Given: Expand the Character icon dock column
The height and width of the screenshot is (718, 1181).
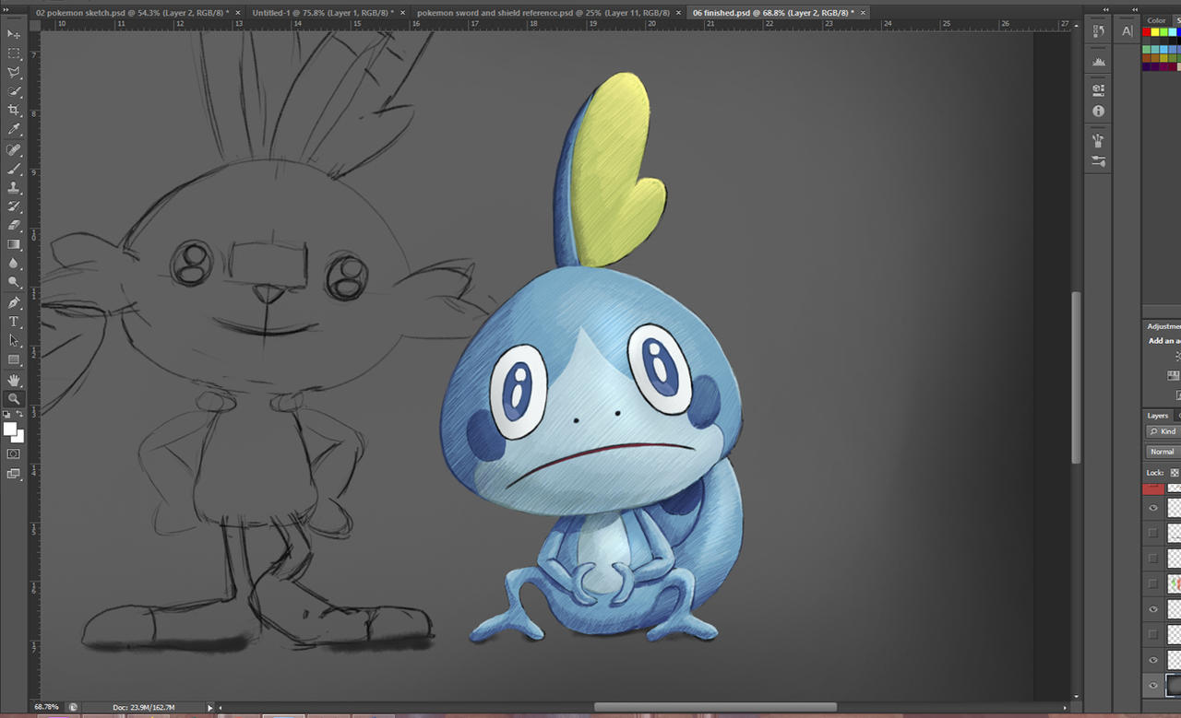Looking at the screenshot, I should coord(1136,9).
